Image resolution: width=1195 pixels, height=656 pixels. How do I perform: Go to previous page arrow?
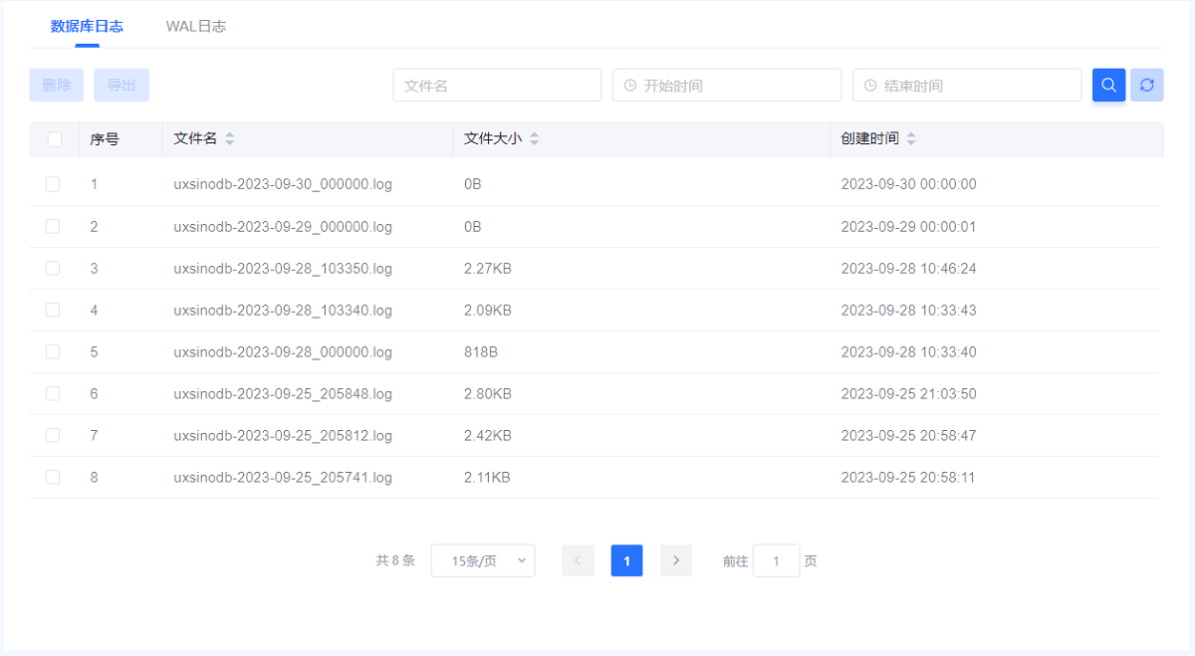point(578,560)
